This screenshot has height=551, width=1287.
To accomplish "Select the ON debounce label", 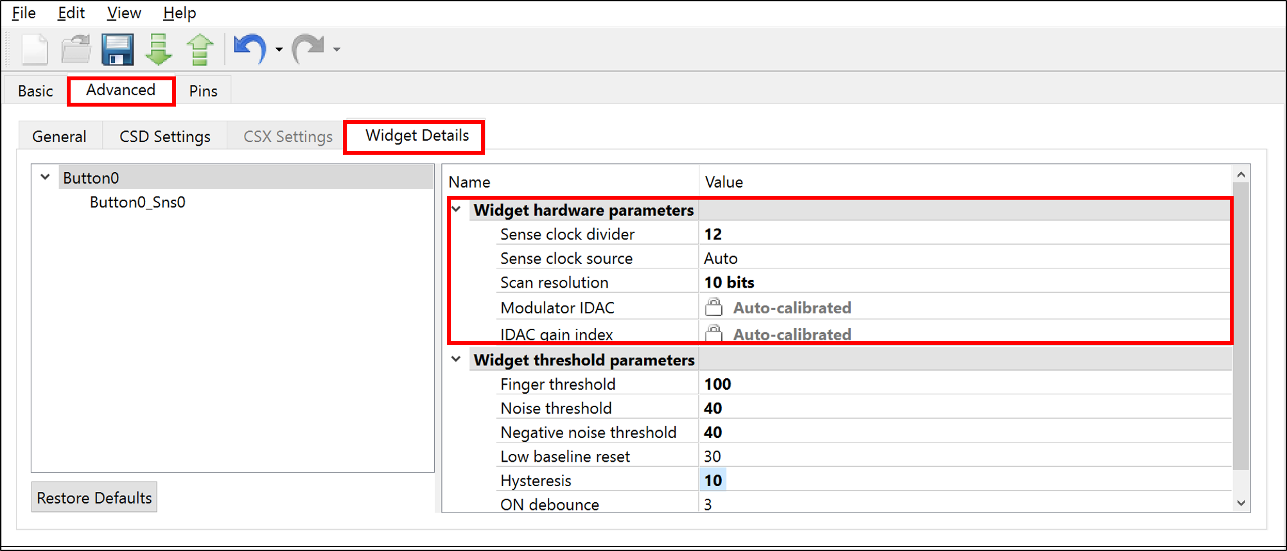I will pyautogui.click(x=550, y=504).
